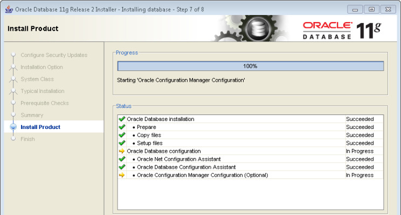The image size is (401, 215).
Task: Click green checkmark beside Setup files
Action: pyautogui.click(x=122, y=143)
